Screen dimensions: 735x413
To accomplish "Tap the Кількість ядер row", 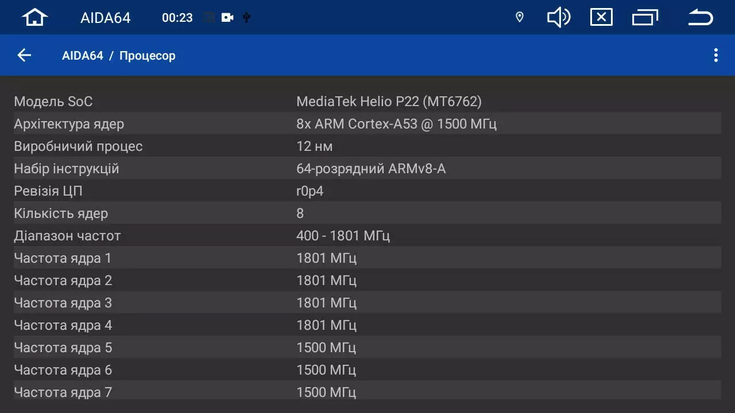I will pos(367,213).
